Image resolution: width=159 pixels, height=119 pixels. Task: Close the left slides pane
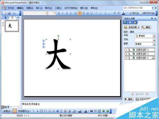pyautogui.click(x=18, y=17)
